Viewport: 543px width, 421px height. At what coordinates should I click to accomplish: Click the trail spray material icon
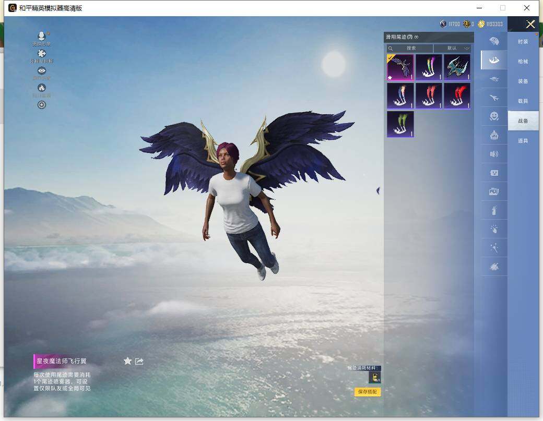point(375,377)
